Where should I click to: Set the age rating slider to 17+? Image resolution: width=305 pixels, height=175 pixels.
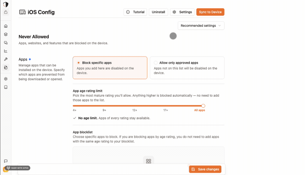click(165, 110)
